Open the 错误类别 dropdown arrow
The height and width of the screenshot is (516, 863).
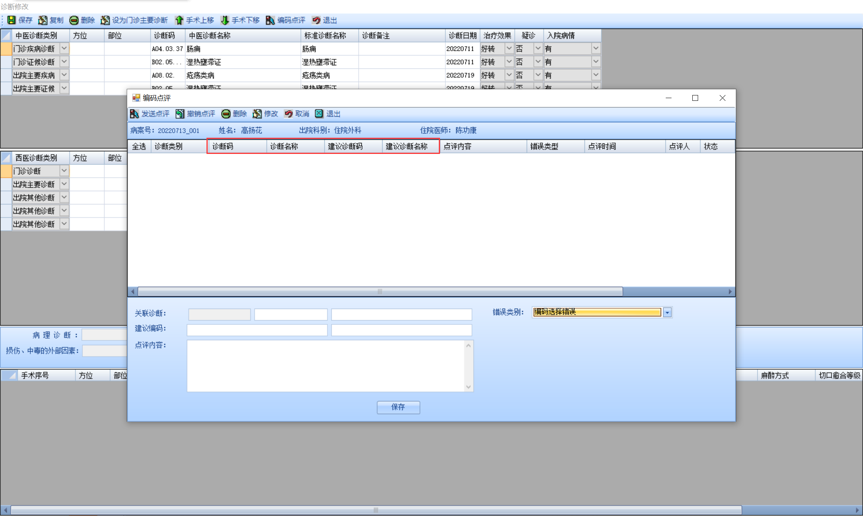click(667, 312)
